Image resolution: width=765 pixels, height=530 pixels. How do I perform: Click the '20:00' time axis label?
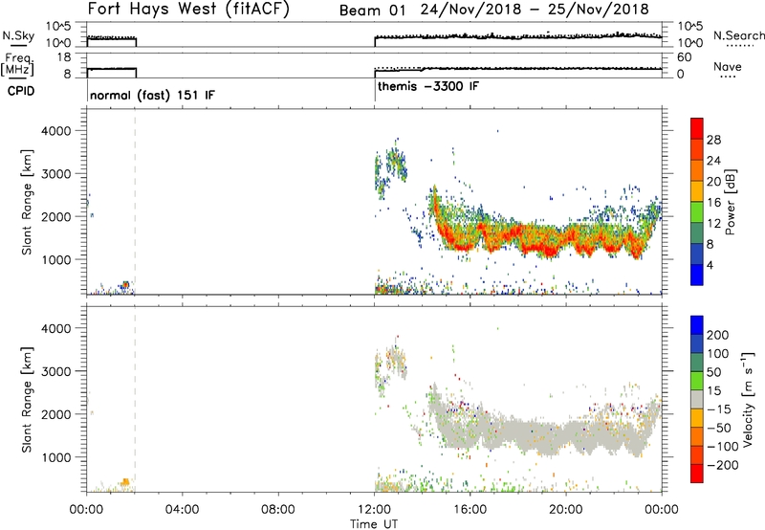566,510
